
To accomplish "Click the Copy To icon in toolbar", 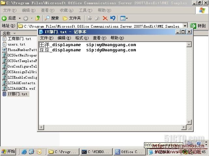I will pos(97,18).
